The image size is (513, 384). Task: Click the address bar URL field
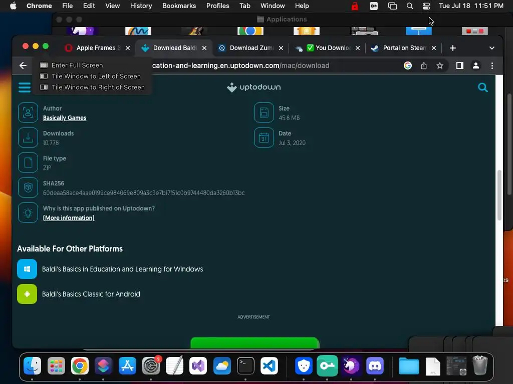240,65
